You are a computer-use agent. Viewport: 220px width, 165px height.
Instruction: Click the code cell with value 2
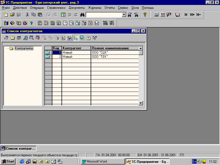[57, 57]
